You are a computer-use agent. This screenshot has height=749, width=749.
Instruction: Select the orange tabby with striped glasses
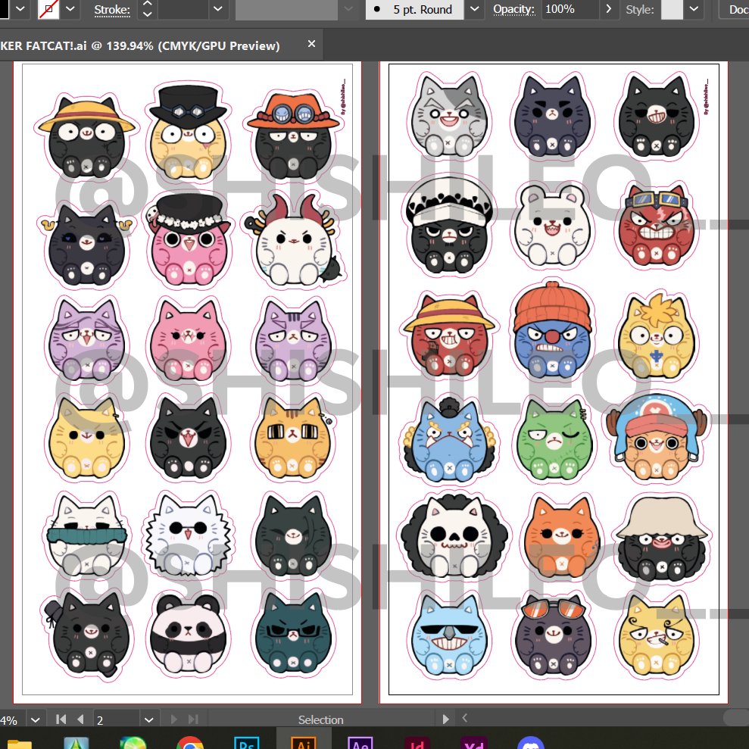pyautogui.click(x=295, y=438)
